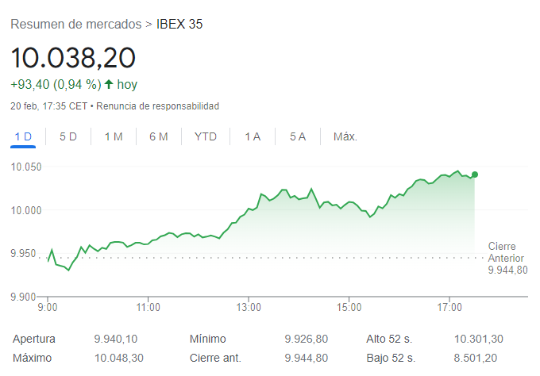The height and width of the screenshot is (376, 540).
Task: Click the Bajo 52 s. label
Action: (391, 358)
